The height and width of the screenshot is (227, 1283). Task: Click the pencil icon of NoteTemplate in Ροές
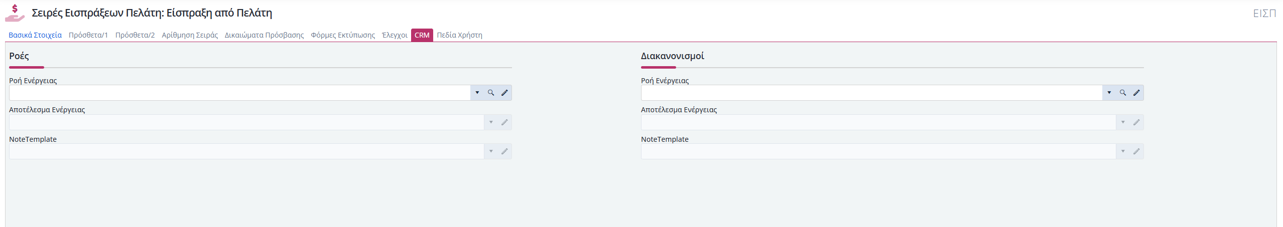click(x=504, y=151)
